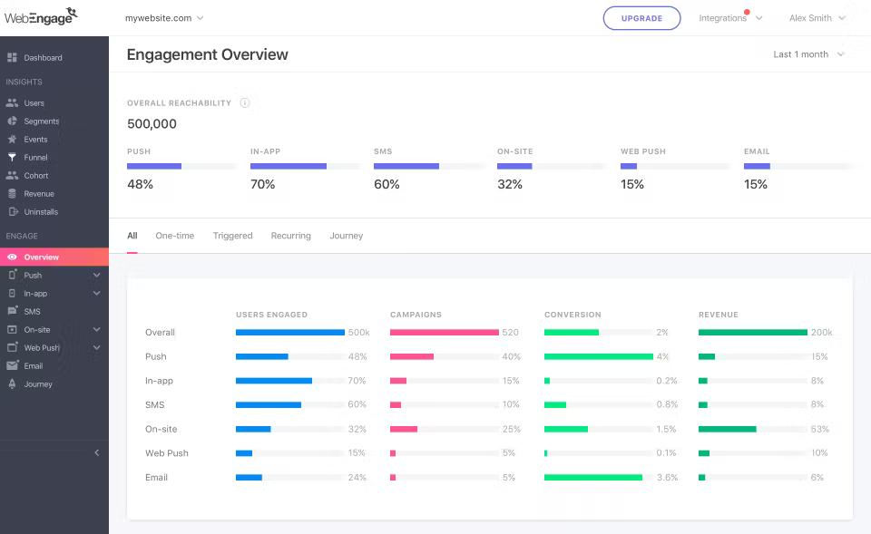Click the WebEngage logo
Image resolution: width=871 pixels, height=534 pixels.
41,16
